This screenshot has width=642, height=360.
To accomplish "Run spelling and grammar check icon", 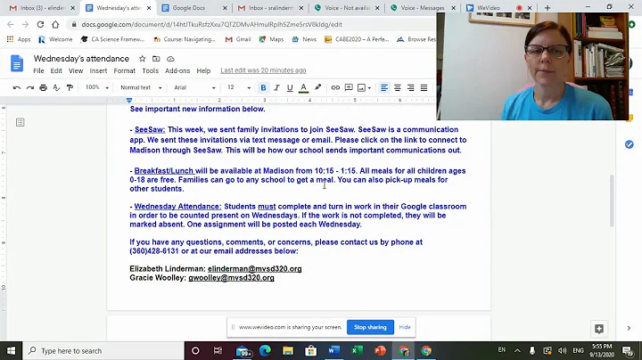I will point(56,87).
